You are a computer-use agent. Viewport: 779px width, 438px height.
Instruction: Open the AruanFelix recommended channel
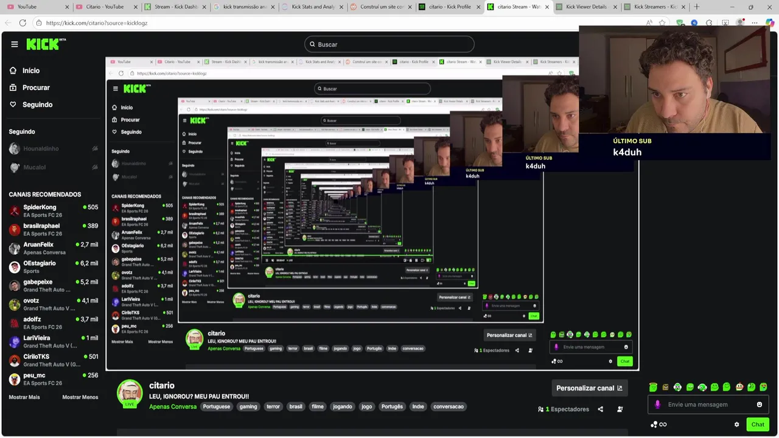tap(54, 248)
